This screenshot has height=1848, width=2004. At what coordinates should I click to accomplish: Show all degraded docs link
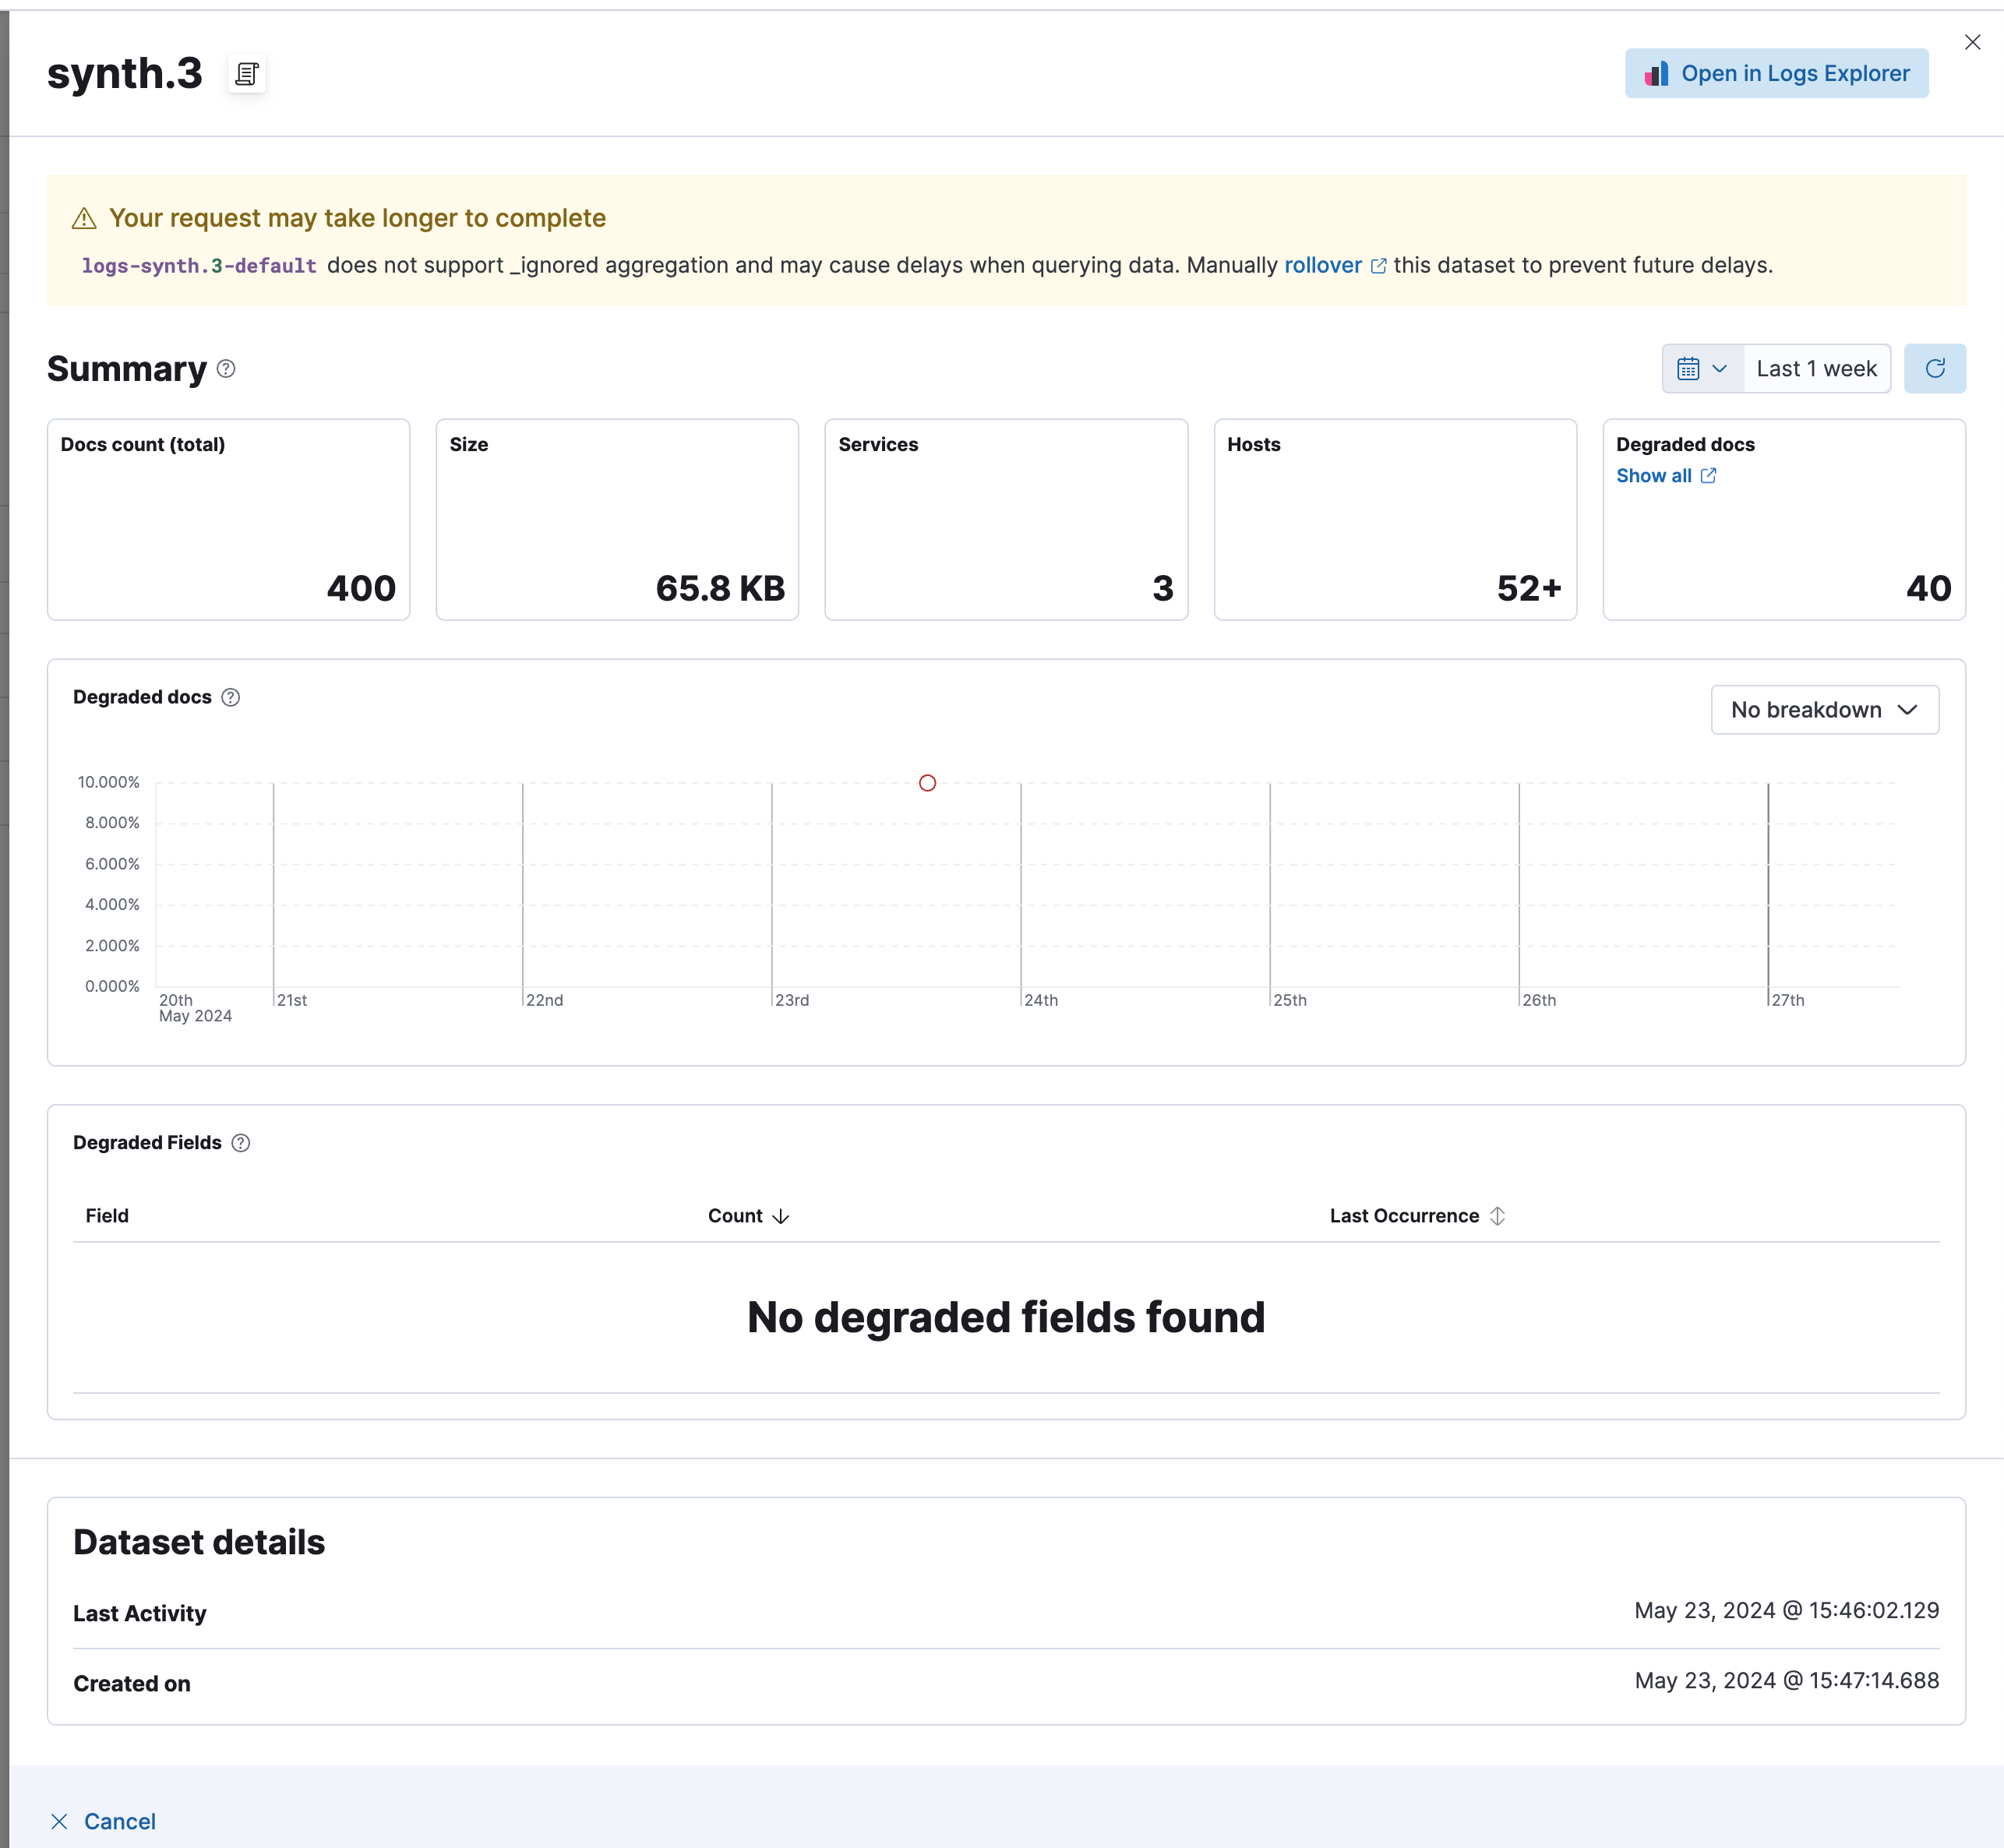1653,476
